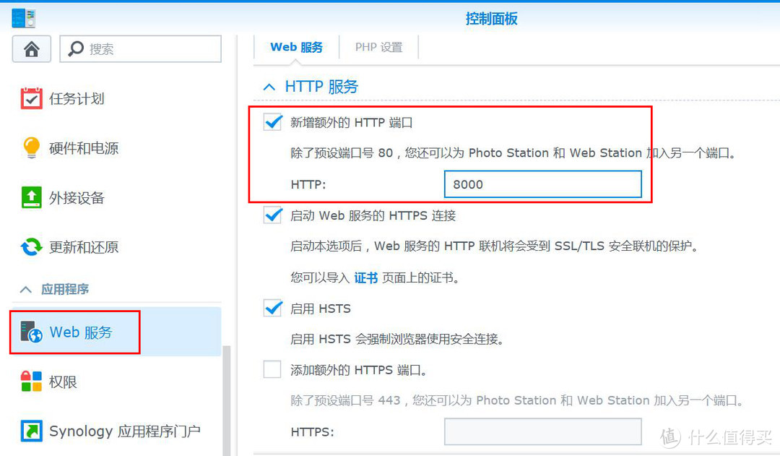Open 任务计划 calendar icon

[31, 98]
